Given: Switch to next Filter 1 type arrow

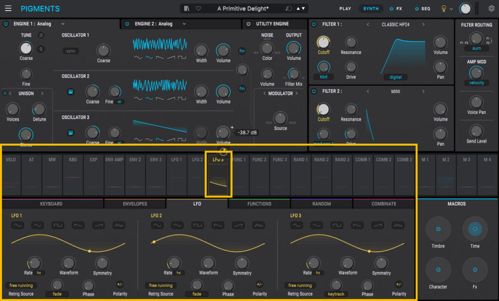Looking at the screenshot, I should (x=423, y=24).
